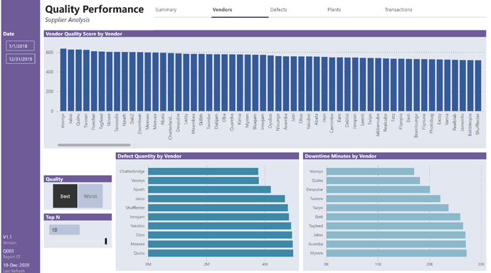Click the Top N slider handle
The width and height of the screenshot is (491, 273).
tap(106, 241)
